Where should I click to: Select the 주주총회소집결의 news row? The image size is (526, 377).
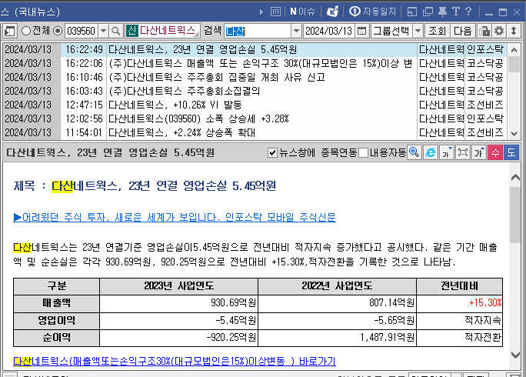255,91
